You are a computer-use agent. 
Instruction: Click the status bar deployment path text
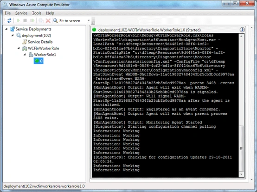coord(44,186)
